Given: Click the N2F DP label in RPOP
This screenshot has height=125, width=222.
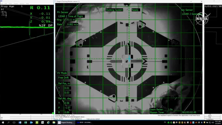Looking at the screenshot, I should 46,25.
